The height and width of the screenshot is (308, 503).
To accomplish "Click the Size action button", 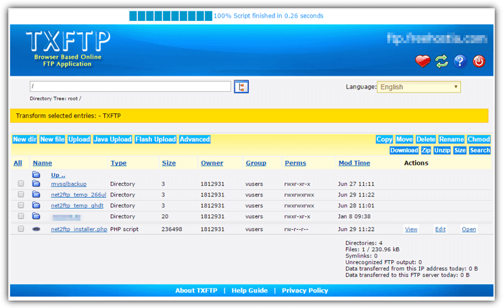I will tap(460, 151).
